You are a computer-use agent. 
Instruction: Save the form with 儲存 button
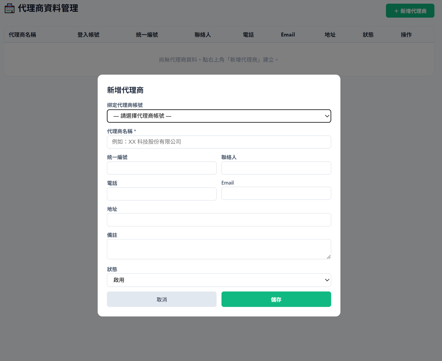coord(276,299)
